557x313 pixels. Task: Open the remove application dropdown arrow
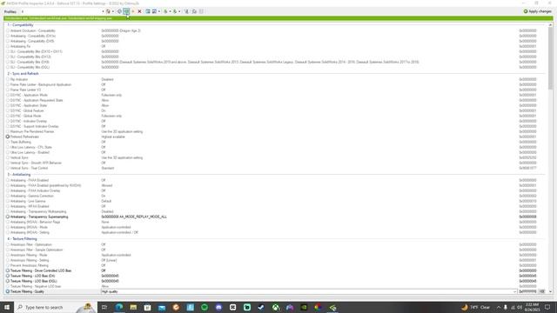tap(159, 11)
